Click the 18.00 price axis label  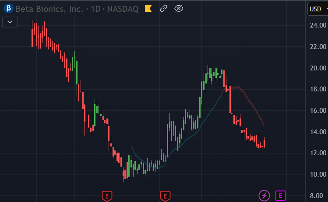[x=318, y=89]
